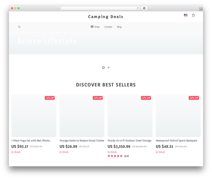Select the DISCOVER BEST SELLERS heading

pos(106,85)
